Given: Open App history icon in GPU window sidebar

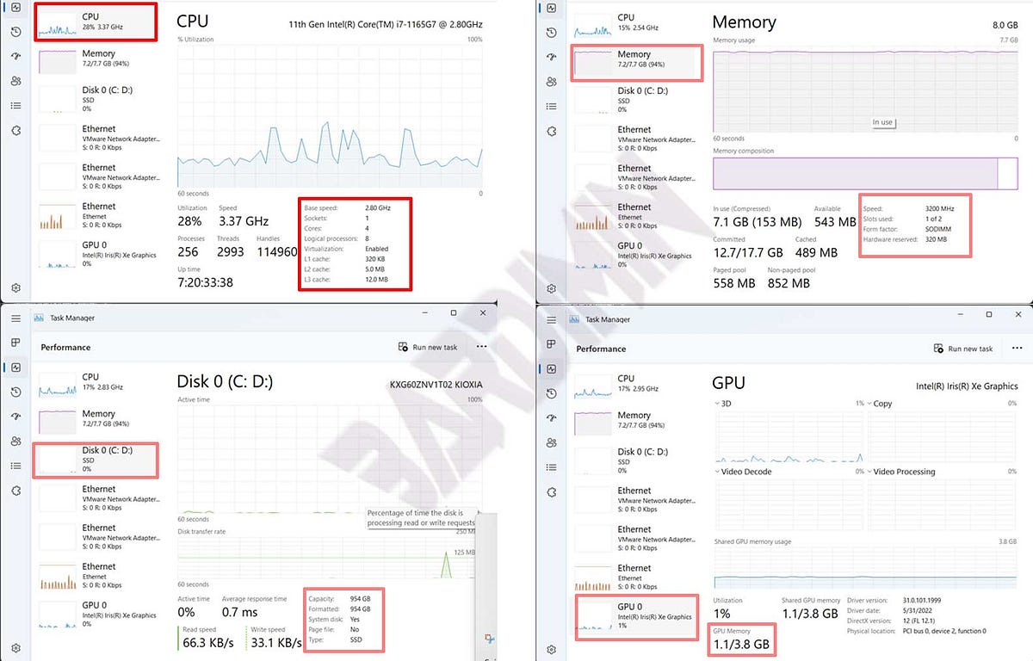Looking at the screenshot, I should 551,393.
